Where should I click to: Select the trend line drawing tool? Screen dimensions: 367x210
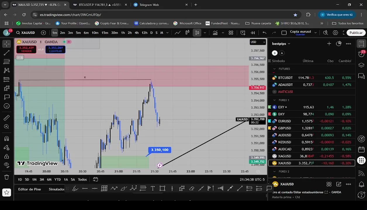click(x=6, y=53)
